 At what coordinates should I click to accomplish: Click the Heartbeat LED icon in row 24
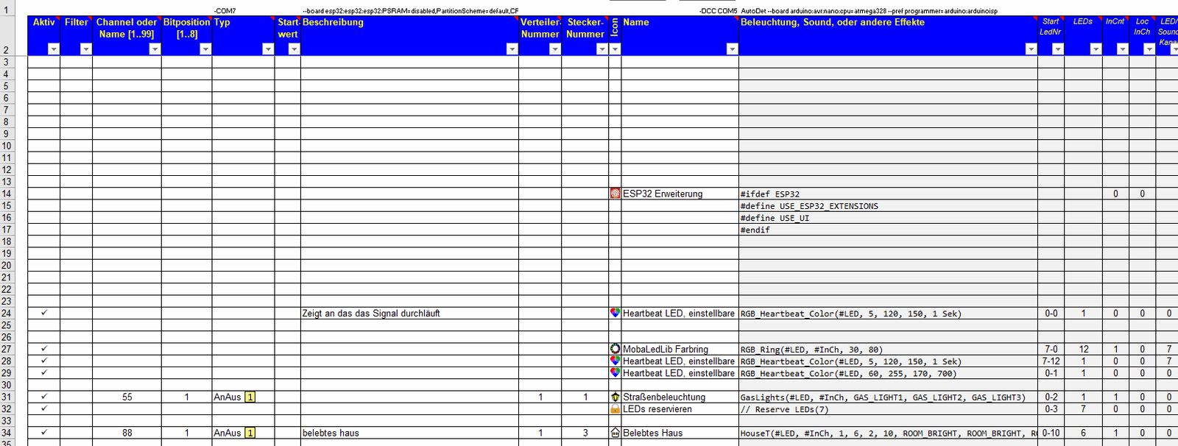coord(615,313)
